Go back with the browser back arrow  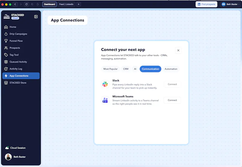[x=15, y=4]
